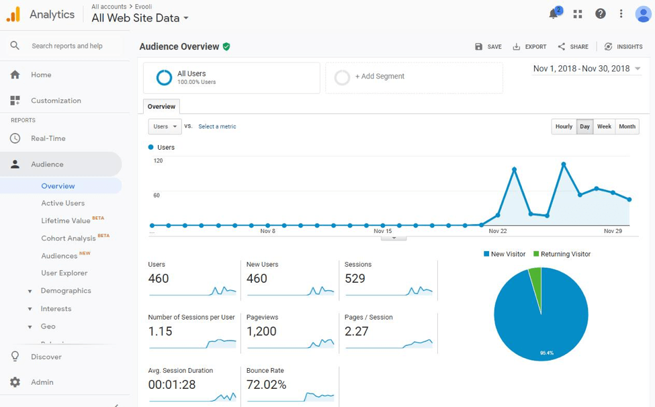Switch chart granularity to Month
The image size is (655, 407).
pos(627,126)
